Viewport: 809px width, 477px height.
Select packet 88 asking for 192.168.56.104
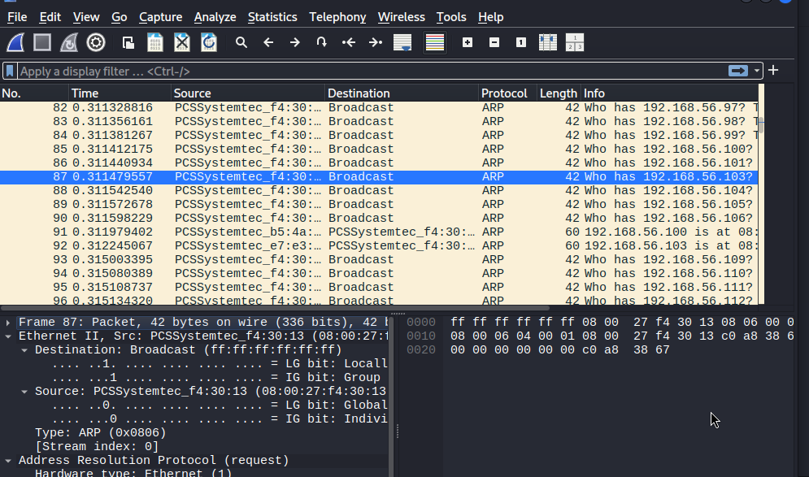379,191
